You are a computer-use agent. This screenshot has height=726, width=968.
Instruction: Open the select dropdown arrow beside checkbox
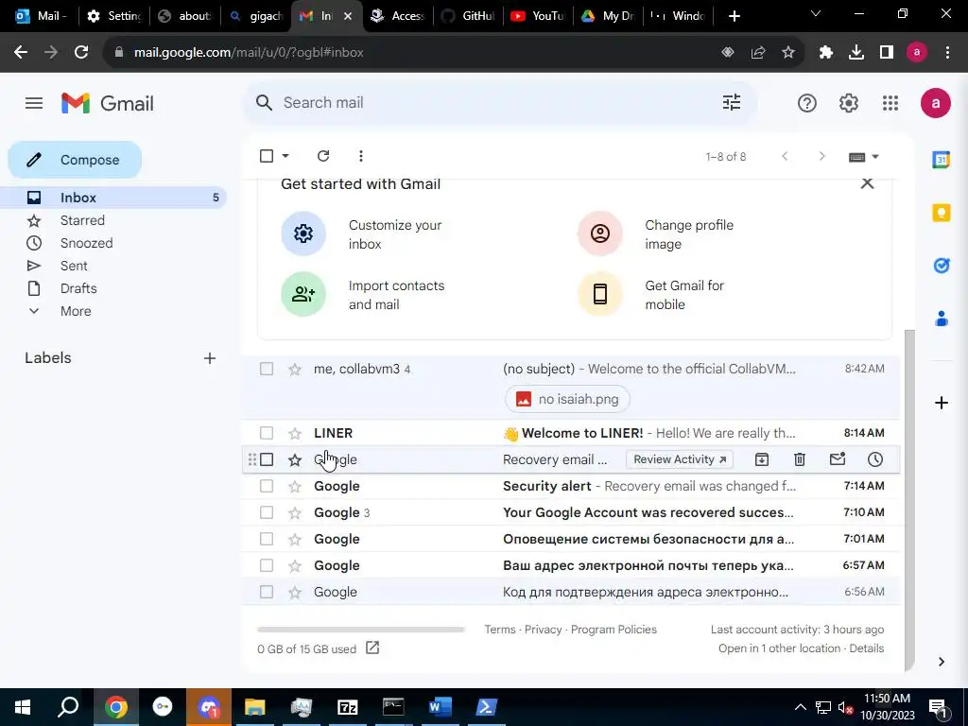point(285,156)
